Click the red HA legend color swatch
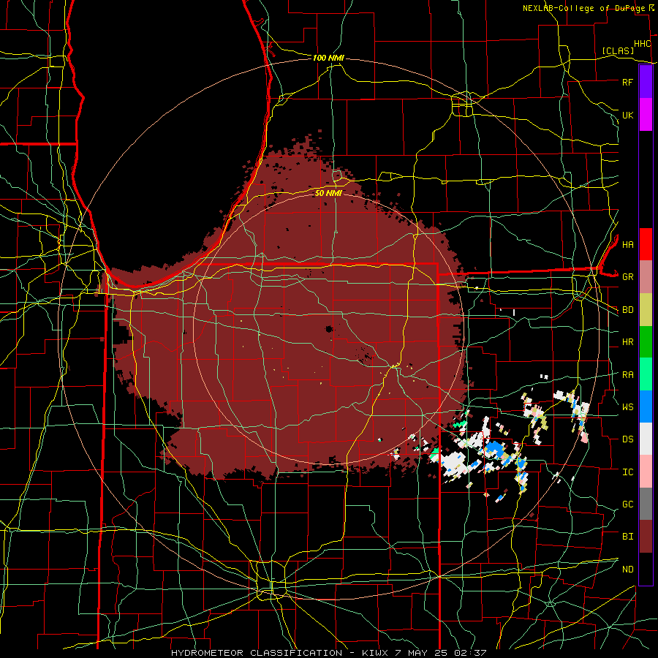Screen dimensions: 658x658 point(646,244)
